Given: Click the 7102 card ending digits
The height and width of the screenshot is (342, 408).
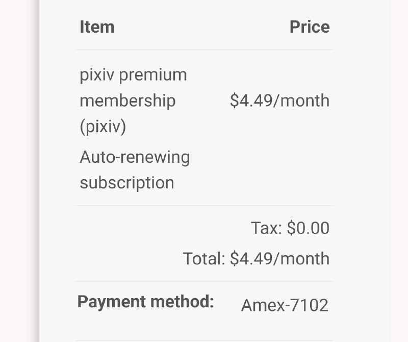Looking at the screenshot, I should [309, 305].
